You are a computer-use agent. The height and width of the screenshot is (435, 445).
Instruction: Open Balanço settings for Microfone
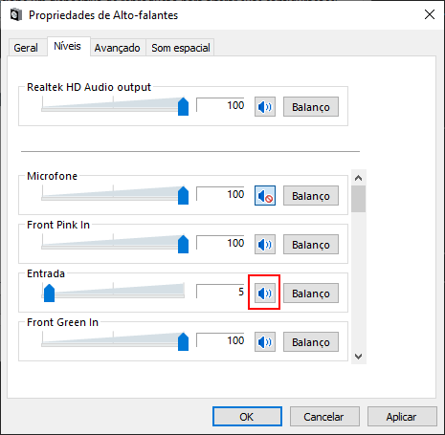(x=311, y=196)
